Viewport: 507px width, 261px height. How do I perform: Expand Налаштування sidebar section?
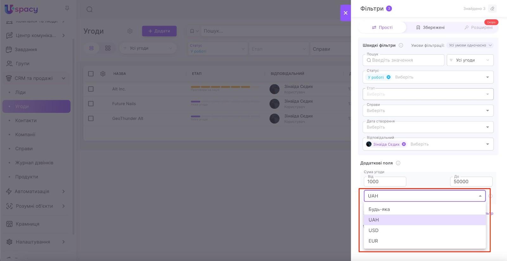[x=63, y=242]
